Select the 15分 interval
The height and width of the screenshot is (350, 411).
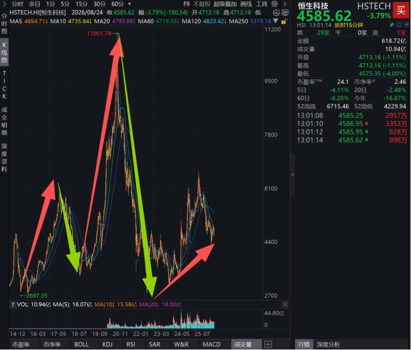[82, 4]
